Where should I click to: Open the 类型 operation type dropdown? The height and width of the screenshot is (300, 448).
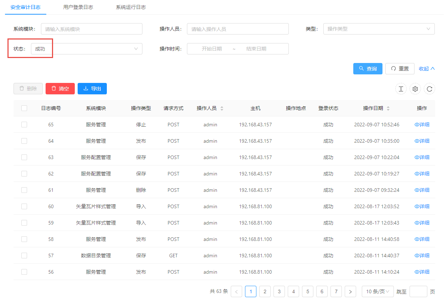point(379,29)
